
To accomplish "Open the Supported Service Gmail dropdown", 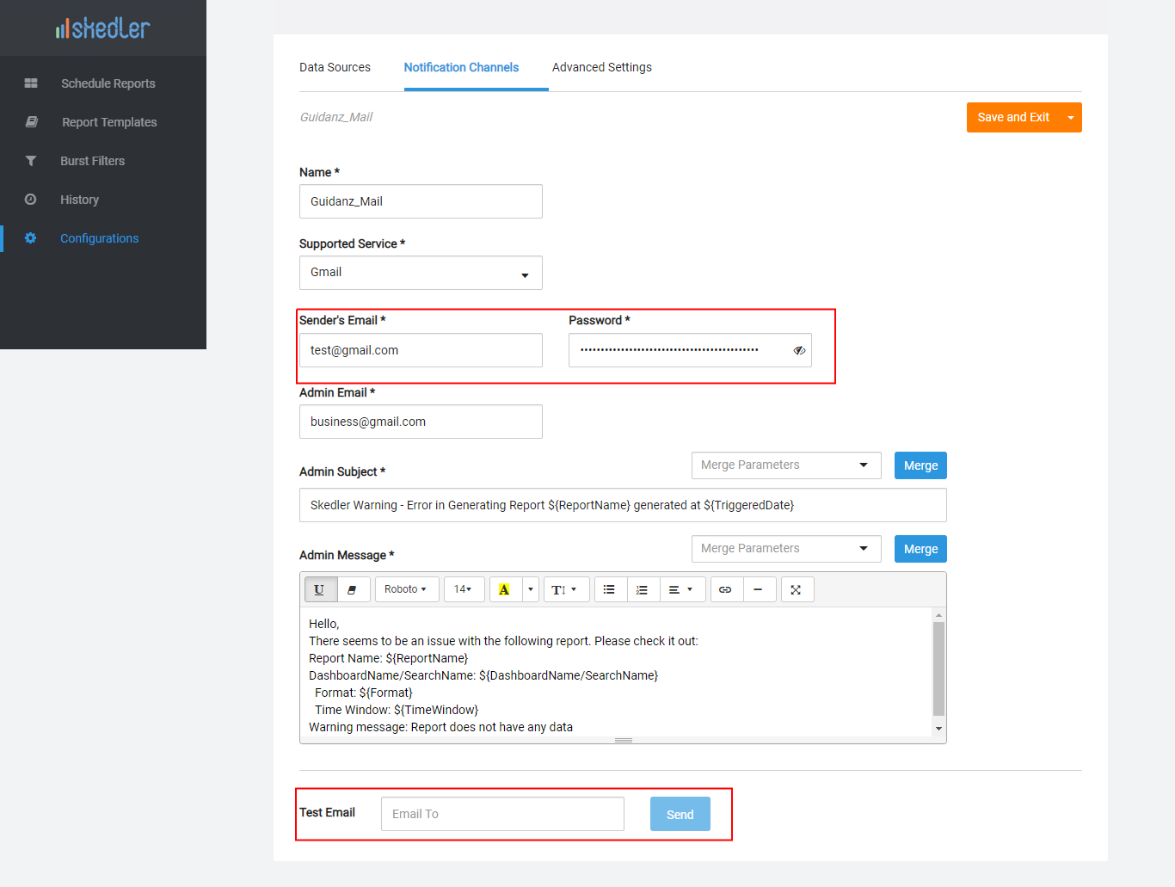I will point(421,273).
